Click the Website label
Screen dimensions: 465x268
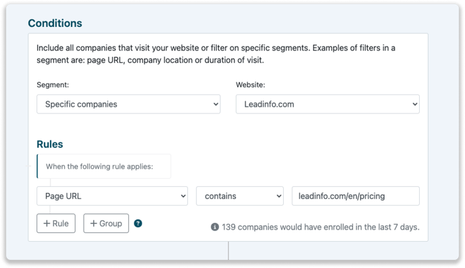[251, 85]
